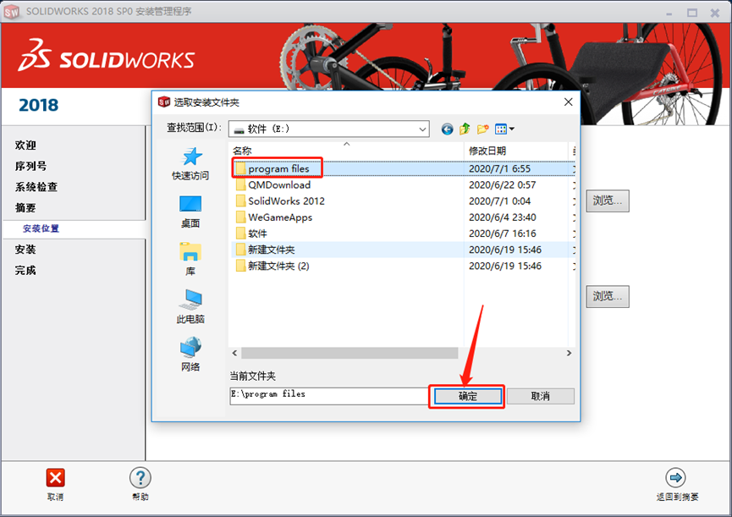The height and width of the screenshot is (517, 732).
Task: Click the blue back navigation arrow icon
Action: click(x=447, y=129)
